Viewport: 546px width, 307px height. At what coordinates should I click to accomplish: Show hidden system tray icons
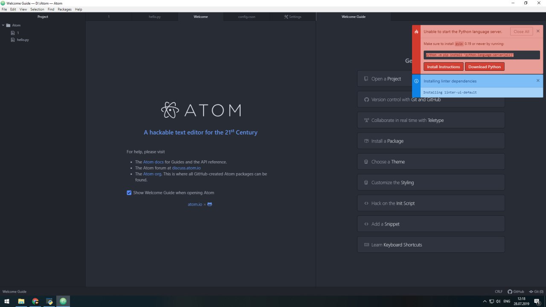click(x=485, y=301)
